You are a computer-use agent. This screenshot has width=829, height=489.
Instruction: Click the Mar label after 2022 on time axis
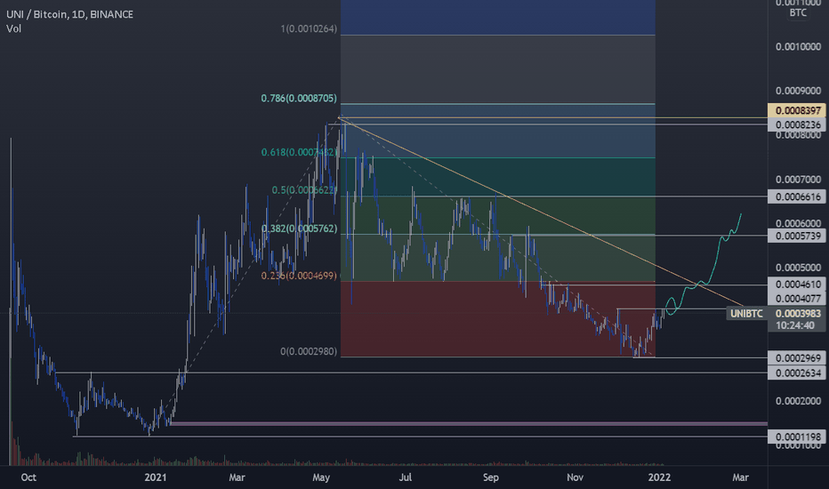click(740, 477)
